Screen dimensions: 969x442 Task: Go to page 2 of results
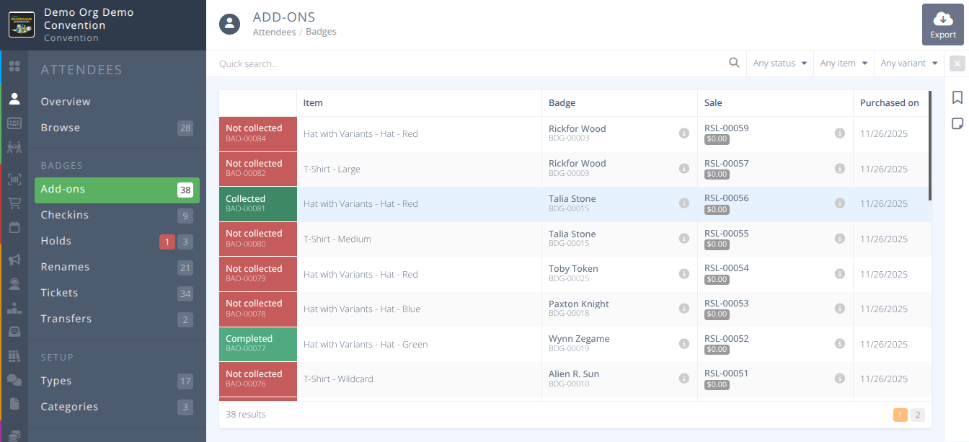pos(917,415)
